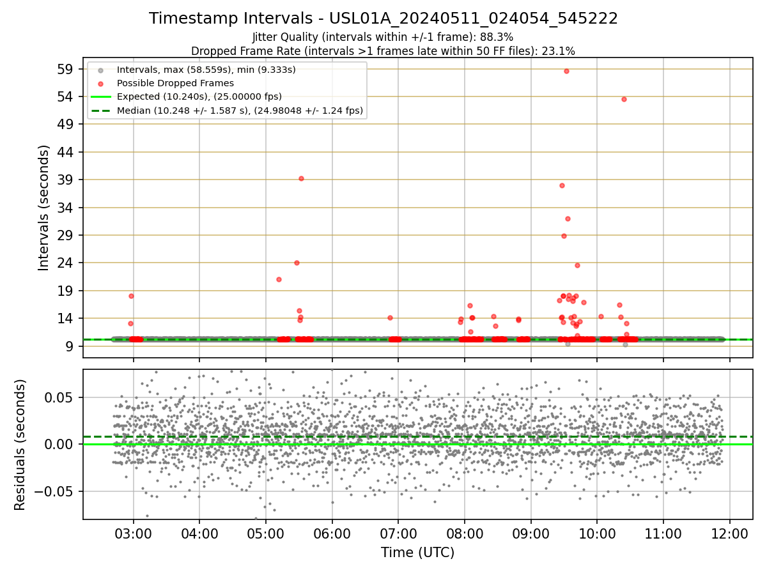Select the isolated red point near 14 seconds before 07:00
This screenshot has height=575, width=767.
(390, 318)
